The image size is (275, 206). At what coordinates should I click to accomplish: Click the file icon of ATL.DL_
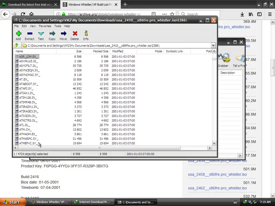17,125
